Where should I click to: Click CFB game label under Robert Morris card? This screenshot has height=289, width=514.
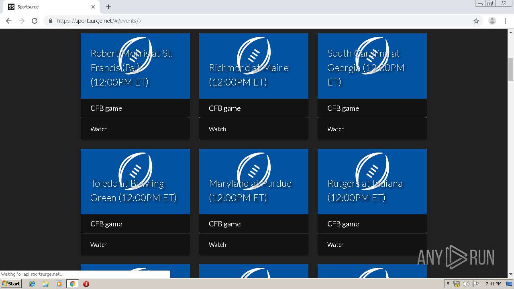coord(106,108)
